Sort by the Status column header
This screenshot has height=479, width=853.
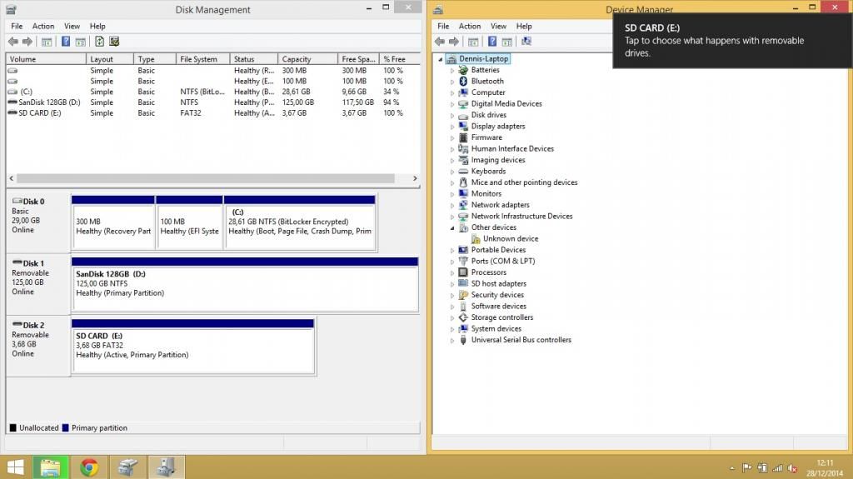(x=254, y=59)
